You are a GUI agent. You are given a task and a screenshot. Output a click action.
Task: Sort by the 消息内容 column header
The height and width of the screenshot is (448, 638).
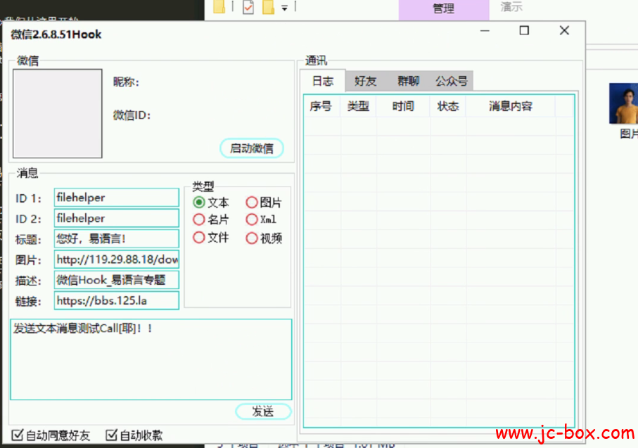(x=511, y=107)
